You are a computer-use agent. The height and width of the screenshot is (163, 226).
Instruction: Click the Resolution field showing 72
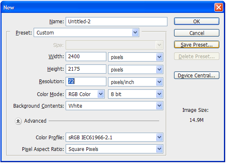click(86, 81)
